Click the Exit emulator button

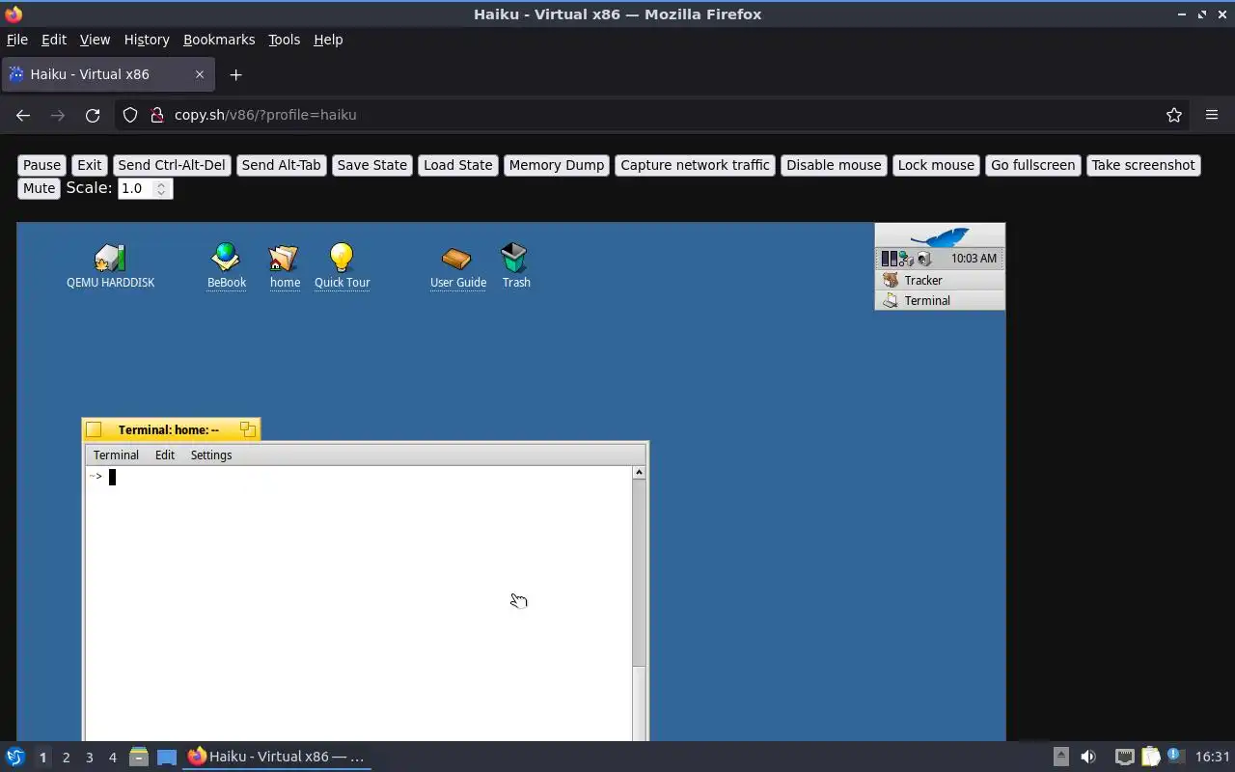pos(90,165)
